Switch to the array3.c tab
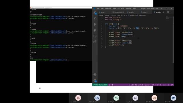 [x=145, y=12]
